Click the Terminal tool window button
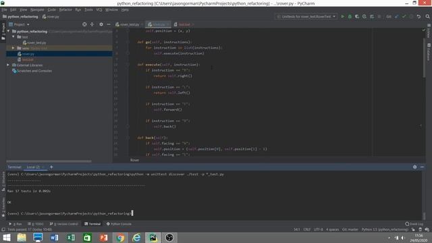Image resolution: width=432 pixels, height=243 pixels. [92, 224]
